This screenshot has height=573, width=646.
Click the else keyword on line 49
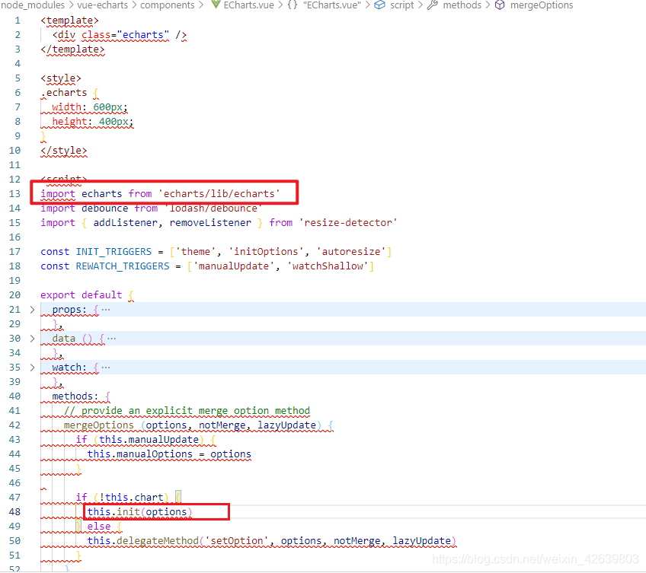[x=99, y=526]
